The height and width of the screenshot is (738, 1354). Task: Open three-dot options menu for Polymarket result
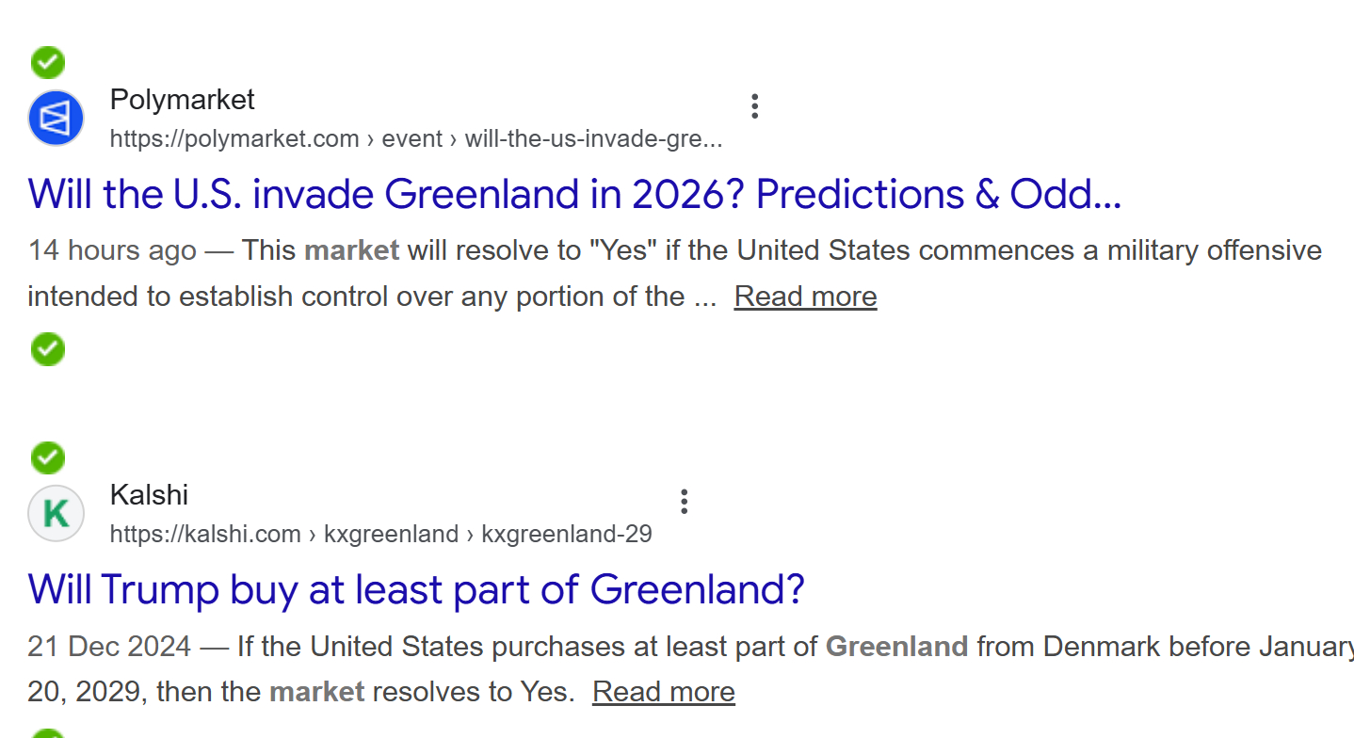pyautogui.click(x=754, y=106)
